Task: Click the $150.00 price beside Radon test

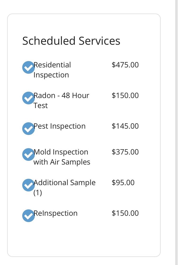Action: click(125, 95)
